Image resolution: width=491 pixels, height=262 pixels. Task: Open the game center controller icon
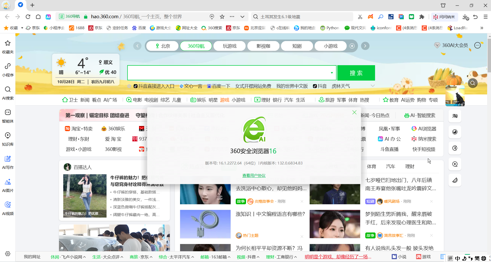[x=370, y=16]
